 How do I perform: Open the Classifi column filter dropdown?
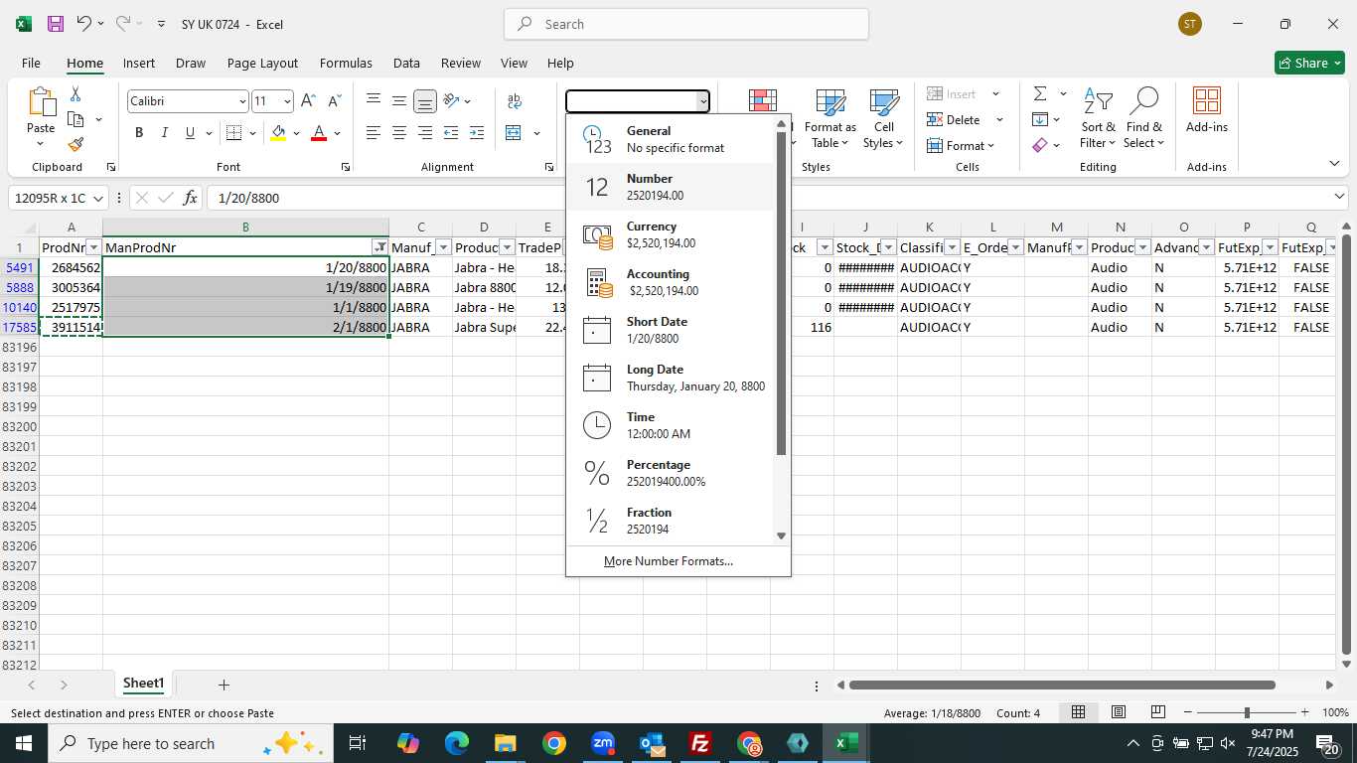click(x=952, y=247)
